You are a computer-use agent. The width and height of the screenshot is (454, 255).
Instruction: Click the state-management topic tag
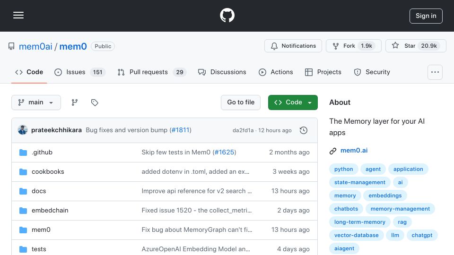point(359,182)
